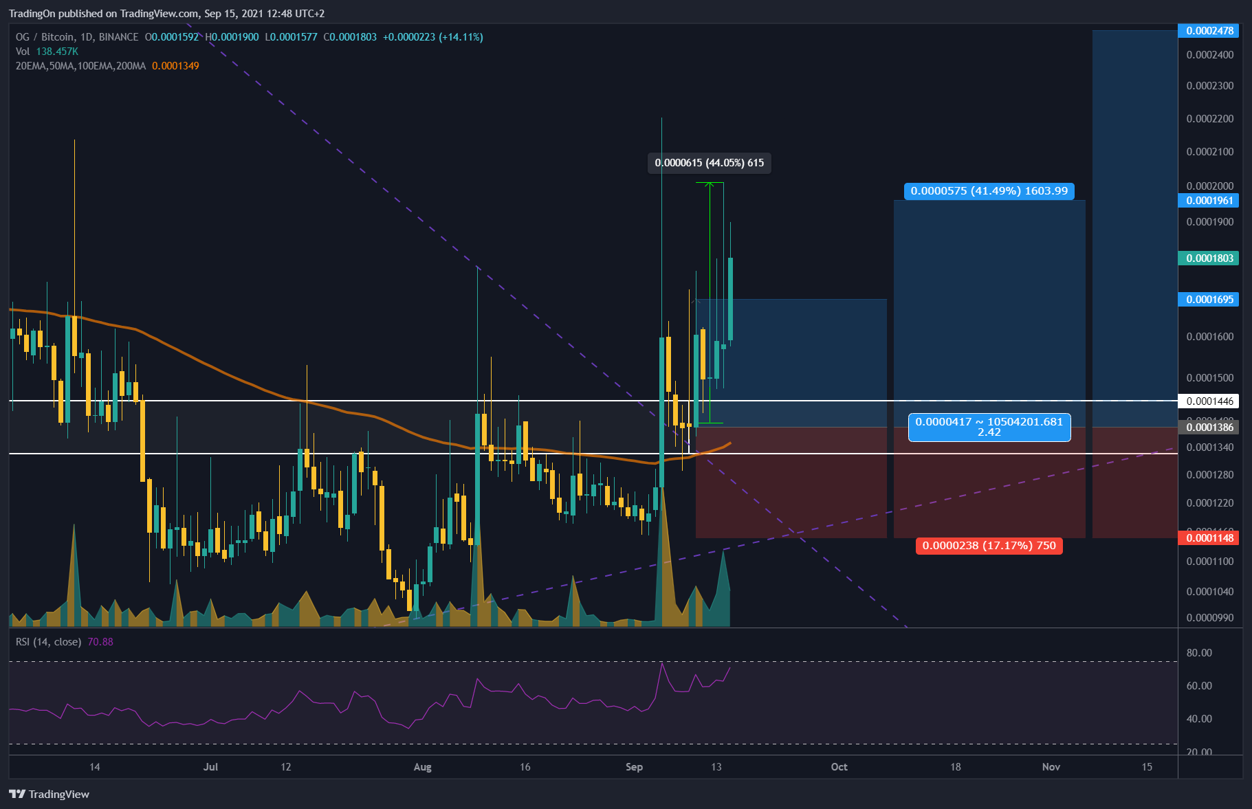Click the TradingView logo at bottom left
Image resolution: width=1252 pixels, height=809 pixels.
[50, 794]
